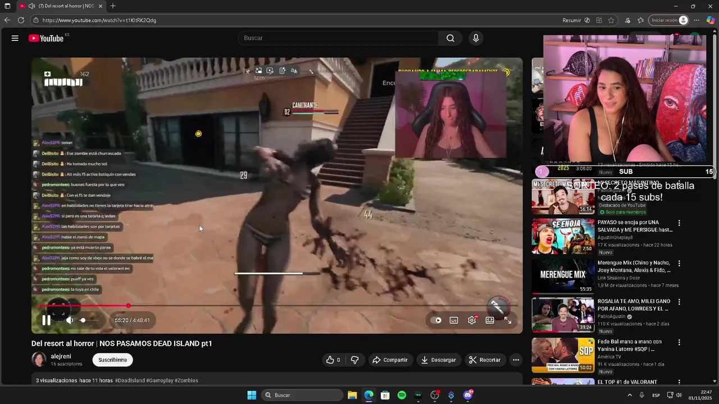Open the #DeadIsland hashtag link
The image size is (719, 404).
tap(130, 380)
